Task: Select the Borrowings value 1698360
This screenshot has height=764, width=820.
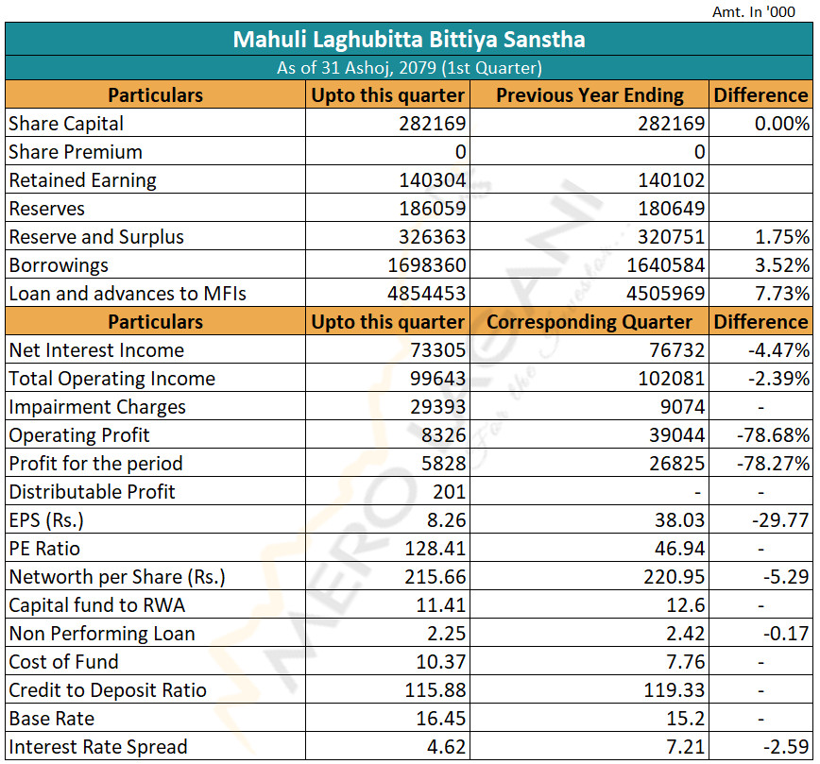Action: [426, 265]
